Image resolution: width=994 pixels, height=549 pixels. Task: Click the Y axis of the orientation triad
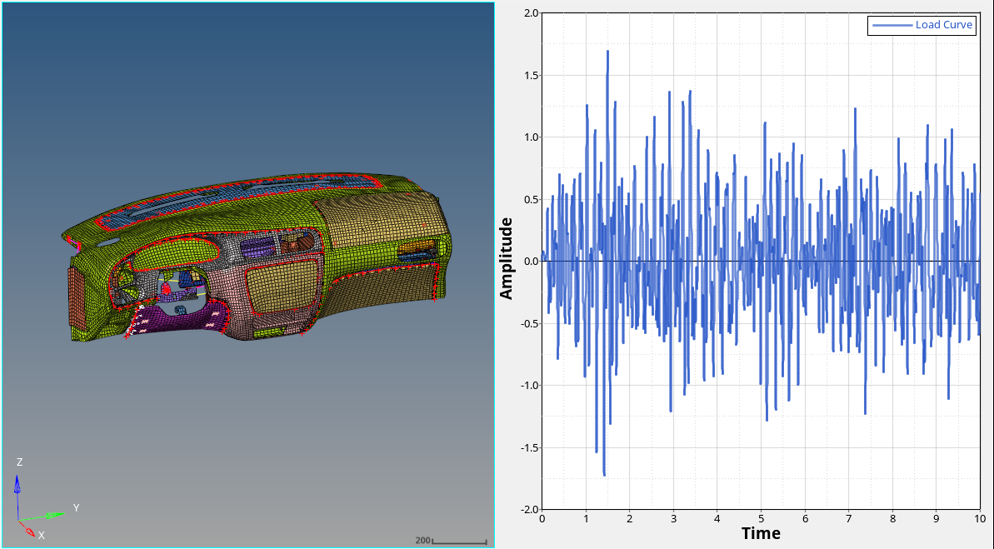(x=52, y=513)
